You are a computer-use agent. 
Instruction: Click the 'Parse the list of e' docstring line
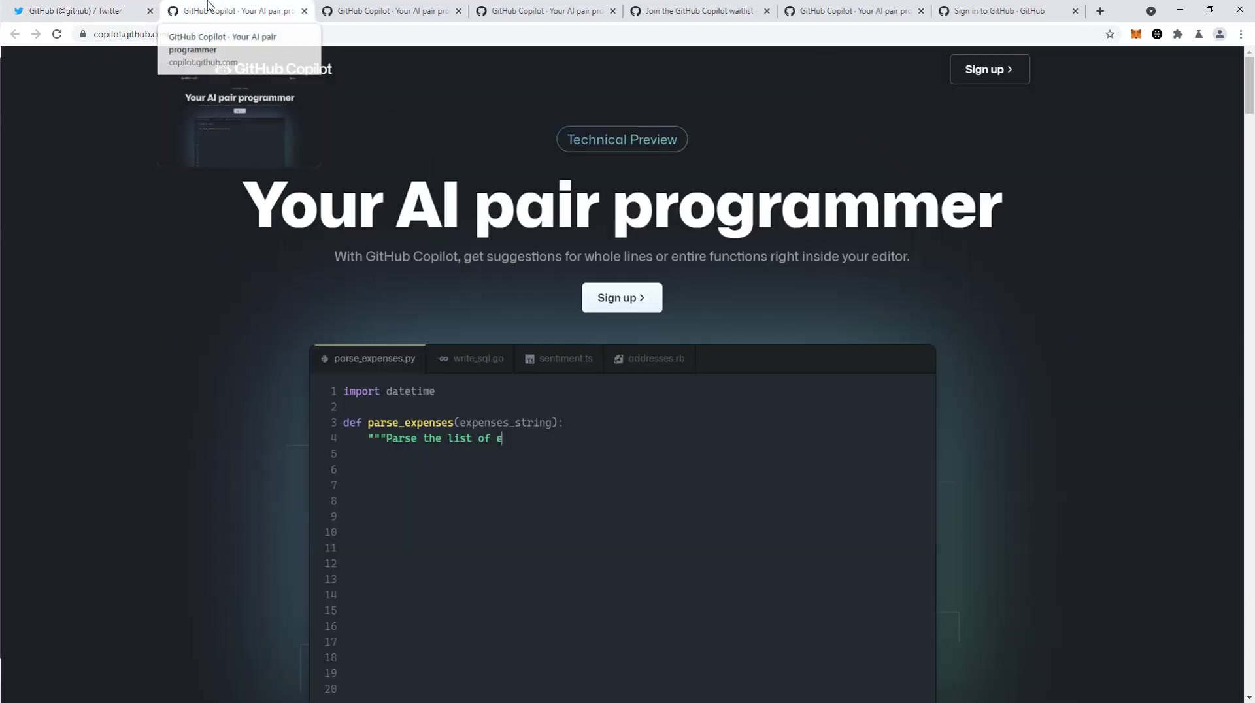(435, 438)
